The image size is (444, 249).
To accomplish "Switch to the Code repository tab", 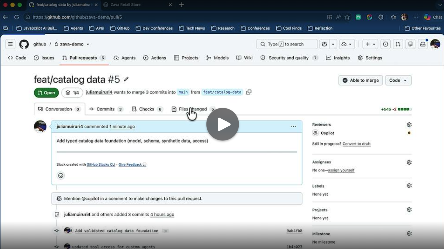I will 17,58.
